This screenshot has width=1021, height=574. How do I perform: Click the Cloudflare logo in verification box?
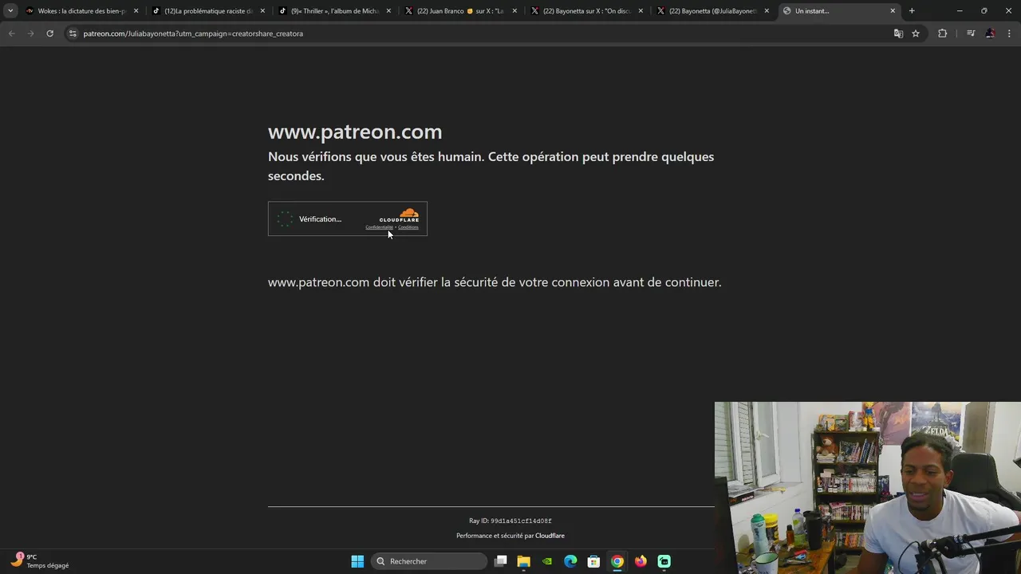(400, 215)
